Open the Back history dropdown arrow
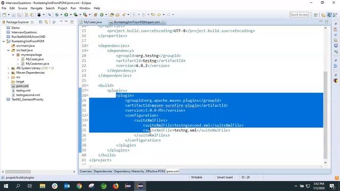Viewport: 340px width, 191px height. pos(164,15)
